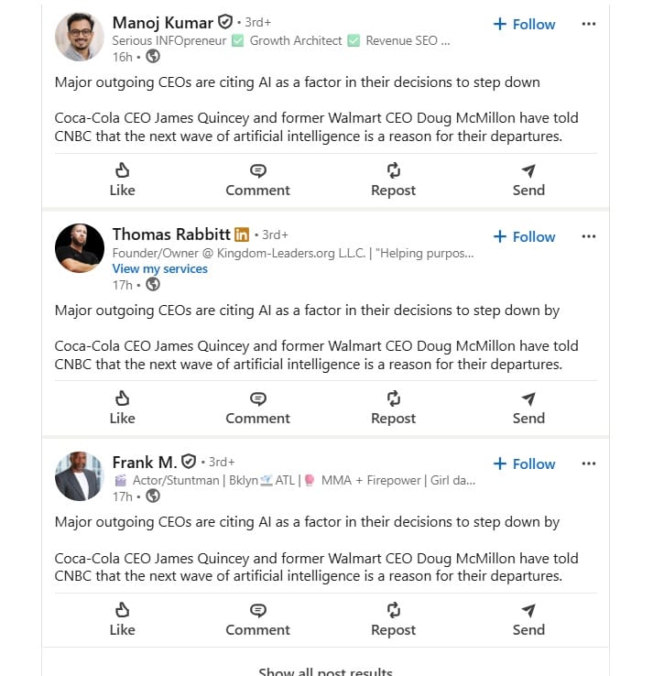The height and width of the screenshot is (676, 653).
Task: Follow Thomas Rabbitt
Action: tap(524, 236)
